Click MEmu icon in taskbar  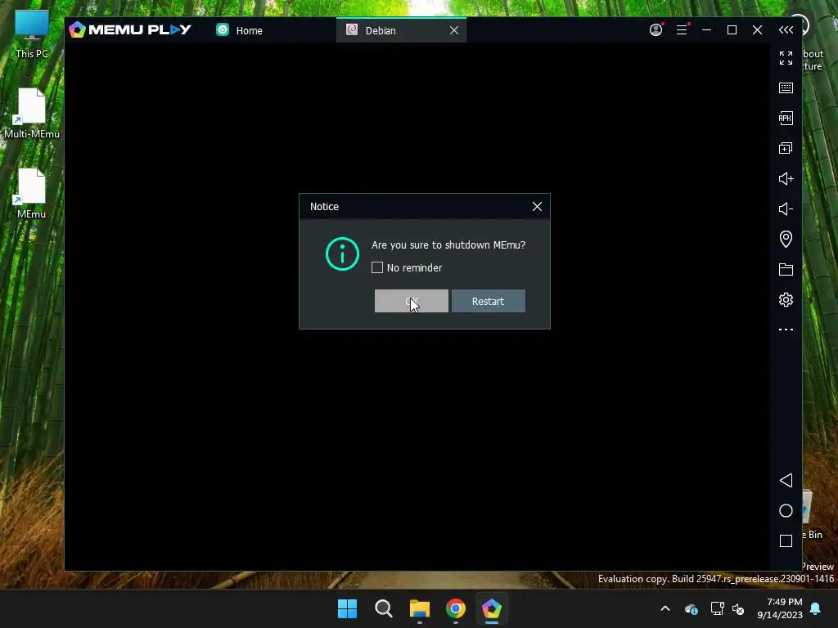click(492, 608)
